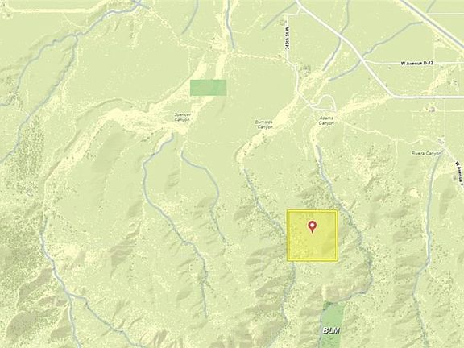Click the W Avenue F road label
The width and height of the screenshot is (464, 348).
(459, 173)
